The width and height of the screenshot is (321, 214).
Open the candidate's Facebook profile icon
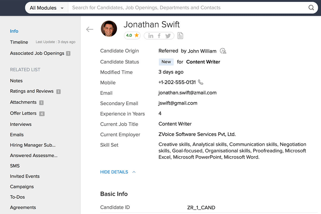pos(159,36)
